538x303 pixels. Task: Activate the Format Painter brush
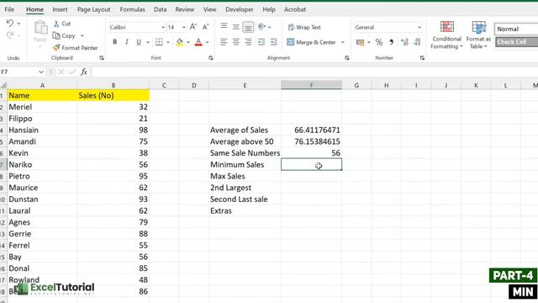pos(56,47)
